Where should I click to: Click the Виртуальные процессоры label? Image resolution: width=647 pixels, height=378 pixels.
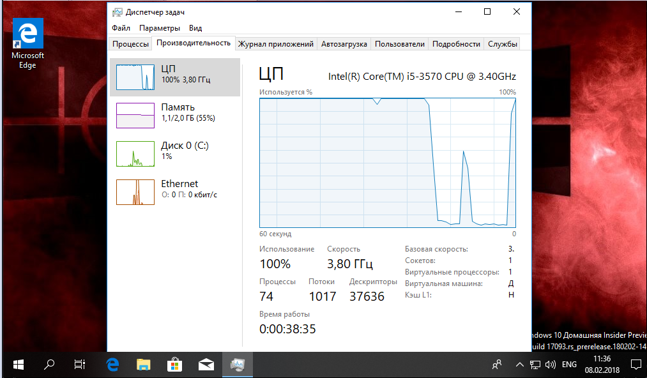coord(452,273)
